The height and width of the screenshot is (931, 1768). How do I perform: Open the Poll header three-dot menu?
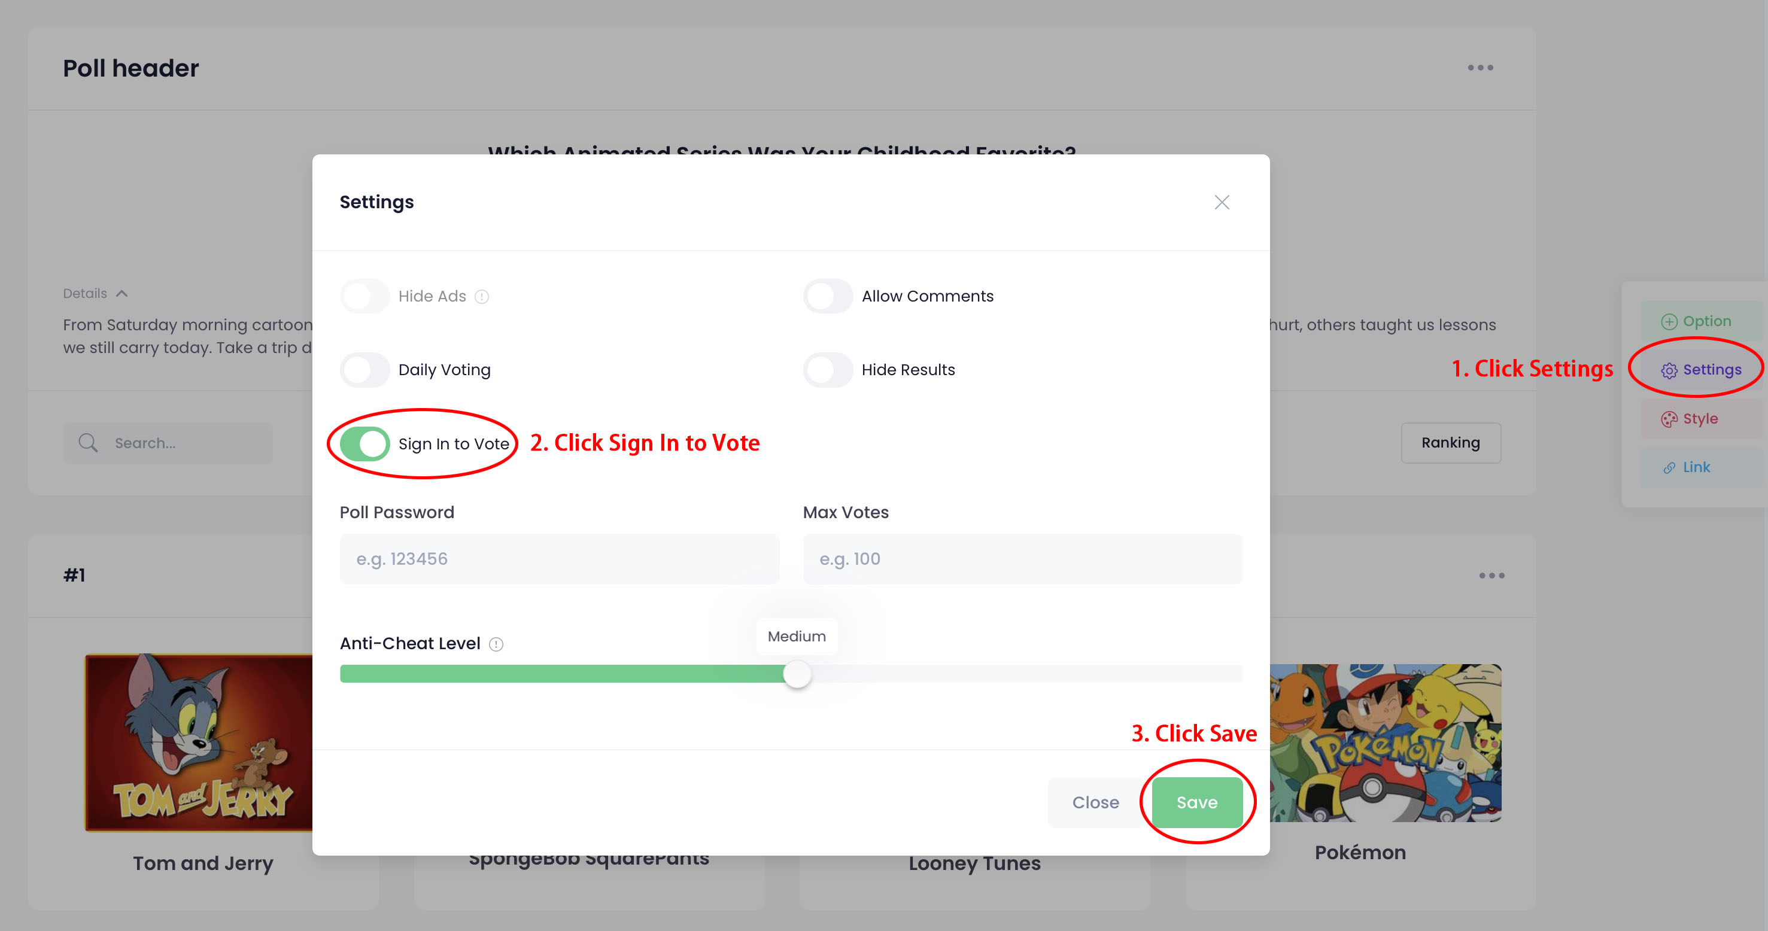click(x=1480, y=68)
